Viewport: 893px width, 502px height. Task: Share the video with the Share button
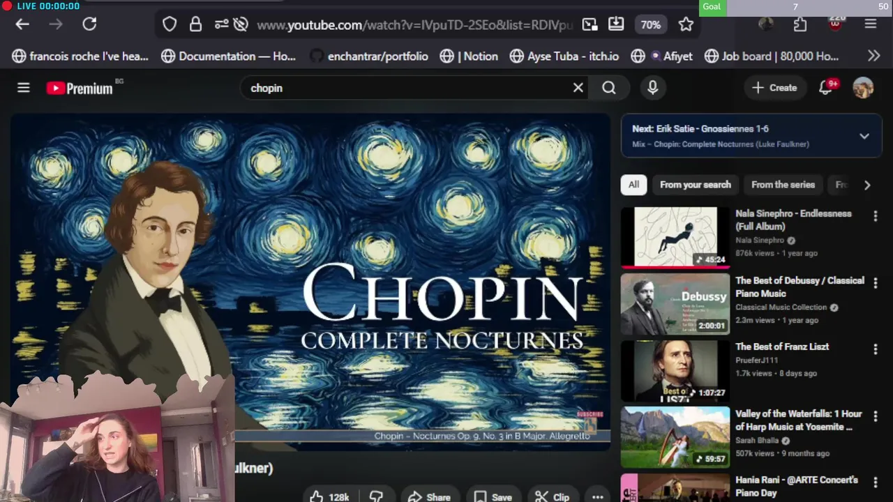[430, 496]
